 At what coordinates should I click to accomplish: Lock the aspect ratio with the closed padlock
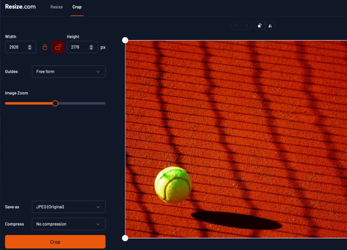click(45, 47)
